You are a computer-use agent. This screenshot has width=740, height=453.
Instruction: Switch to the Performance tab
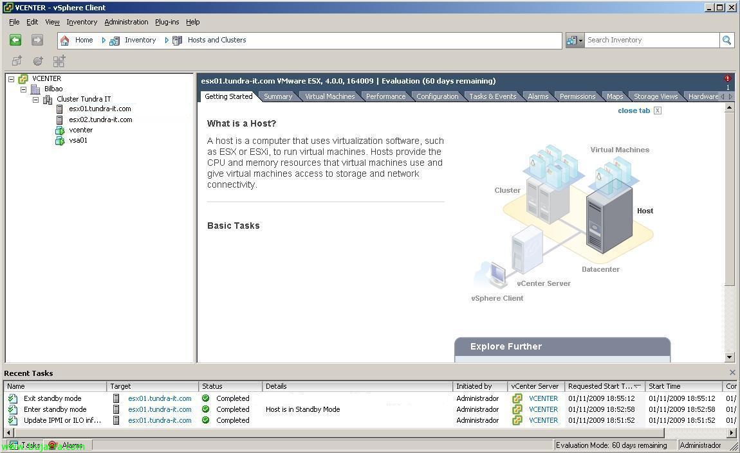[x=385, y=96]
